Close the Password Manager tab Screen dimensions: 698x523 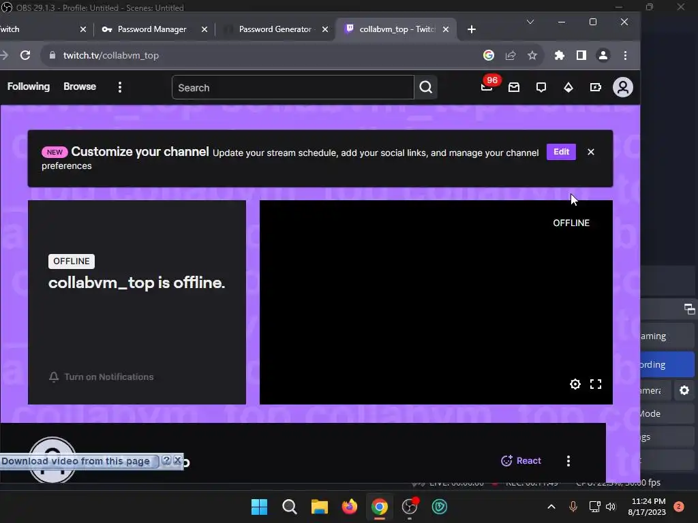[x=204, y=29]
